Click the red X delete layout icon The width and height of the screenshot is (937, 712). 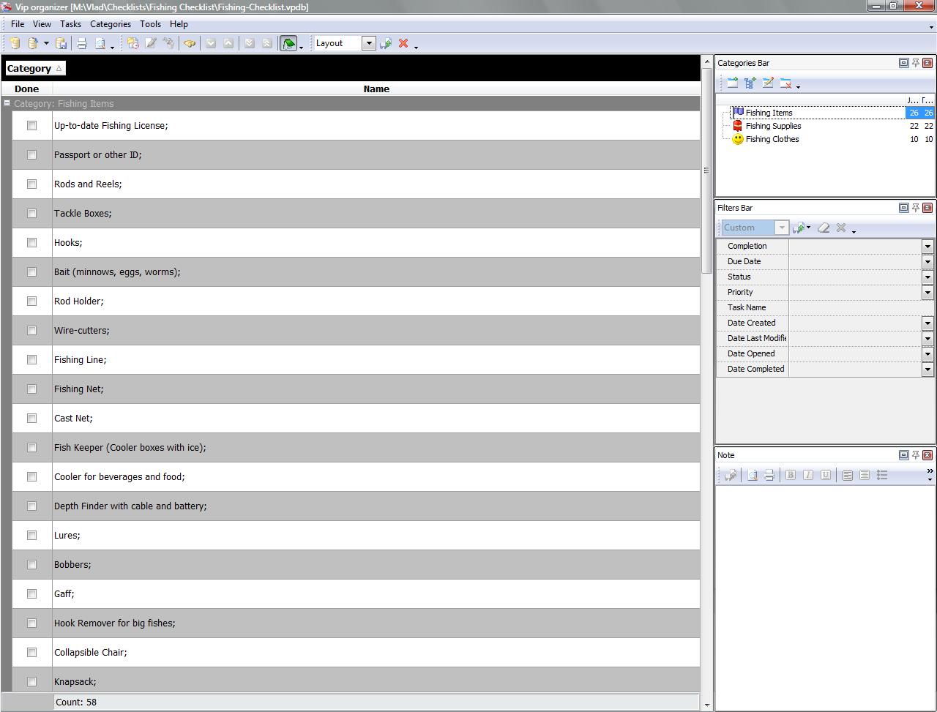[403, 44]
